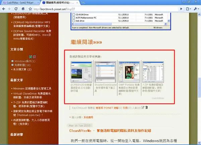This screenshot has width=201, height=145.
Task: Click the go arrow beside address bar
Action: pos(181,9)
